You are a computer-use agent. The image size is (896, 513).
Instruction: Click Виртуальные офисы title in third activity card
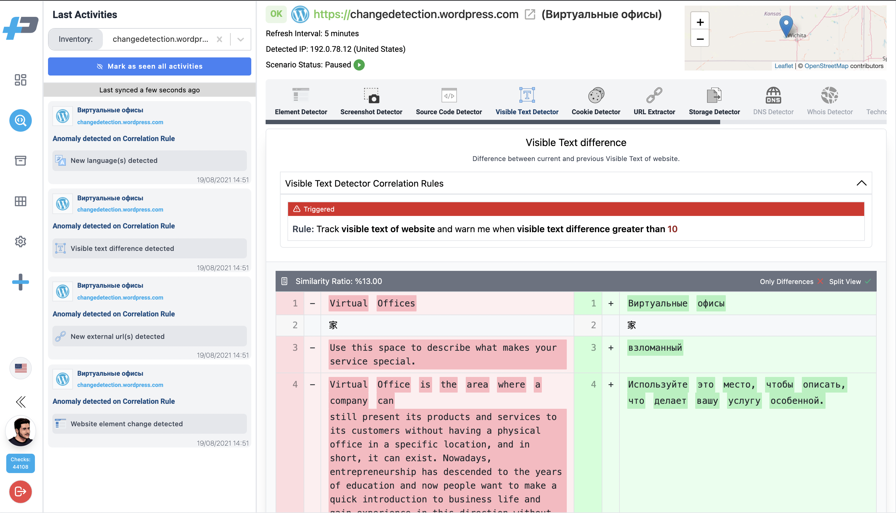pos(110,286)
